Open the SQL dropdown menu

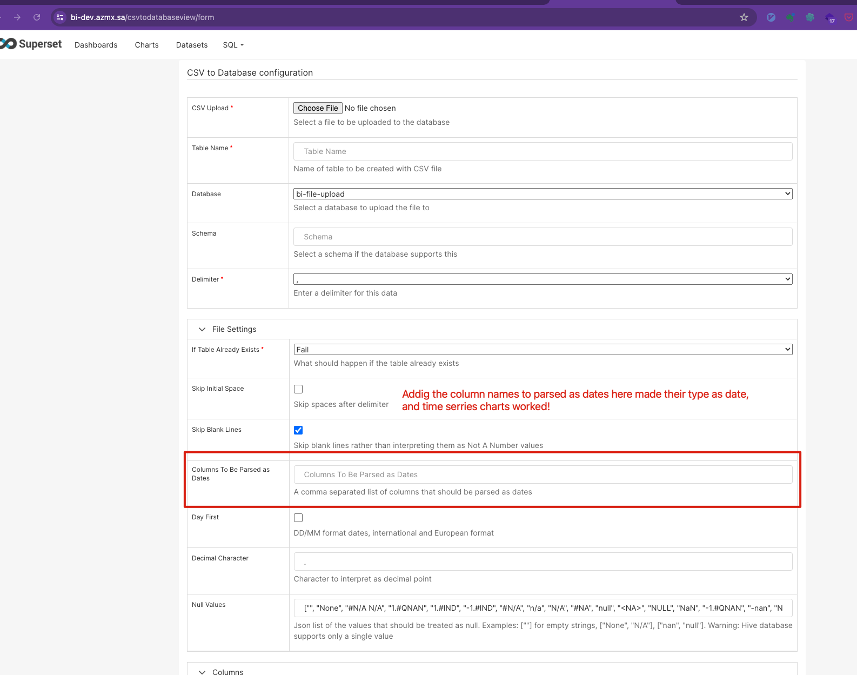[x=233, y=45]
